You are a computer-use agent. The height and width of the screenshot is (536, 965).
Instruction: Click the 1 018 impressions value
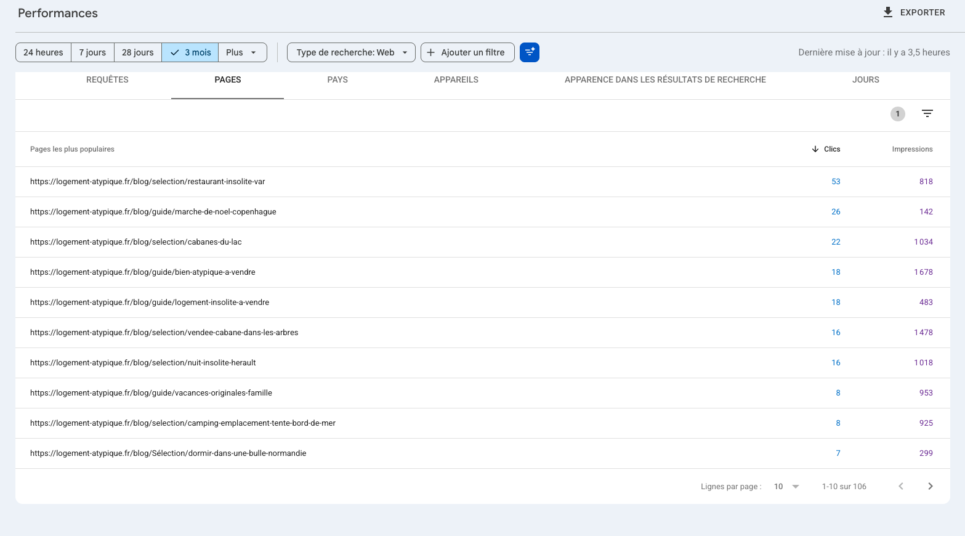pos(923,363)
